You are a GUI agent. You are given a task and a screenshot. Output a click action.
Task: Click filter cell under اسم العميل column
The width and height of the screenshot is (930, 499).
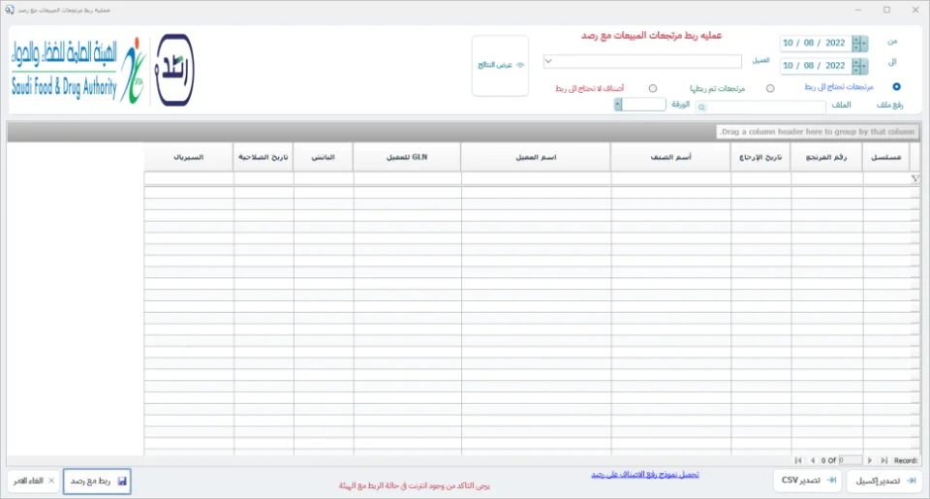click(536, 178)
